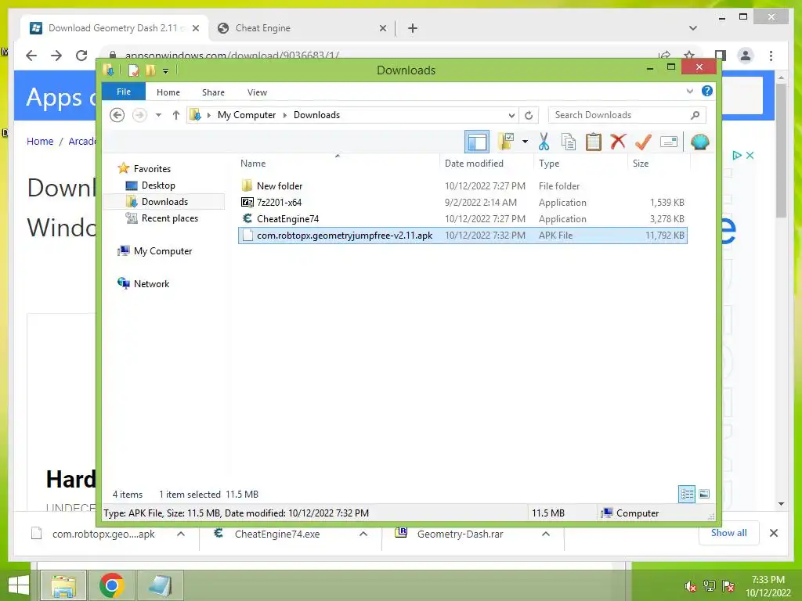Select My Computer in navigation pane
The width and height of the screenshot is (802, 601).
click(x=163, y=251)
